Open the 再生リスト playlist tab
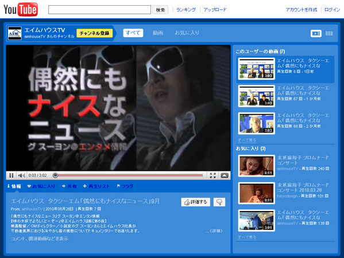The height and width of the screenshot is (258, 344). tap(96, 186)
